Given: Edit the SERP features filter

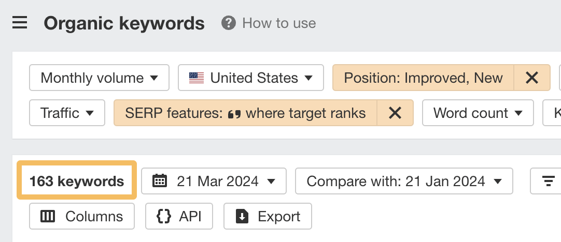Looking at the screenshot, I should point(245,113).
